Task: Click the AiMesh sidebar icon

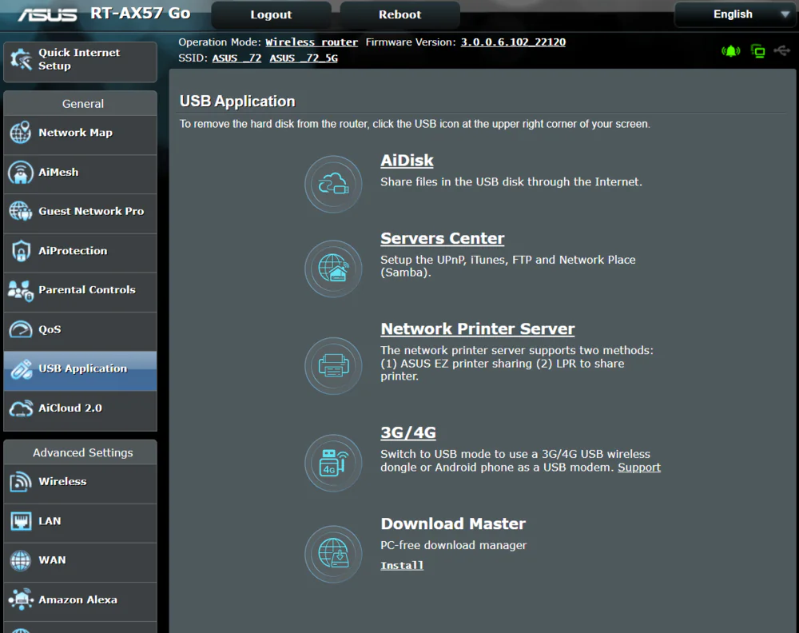Action: [21, 173]
